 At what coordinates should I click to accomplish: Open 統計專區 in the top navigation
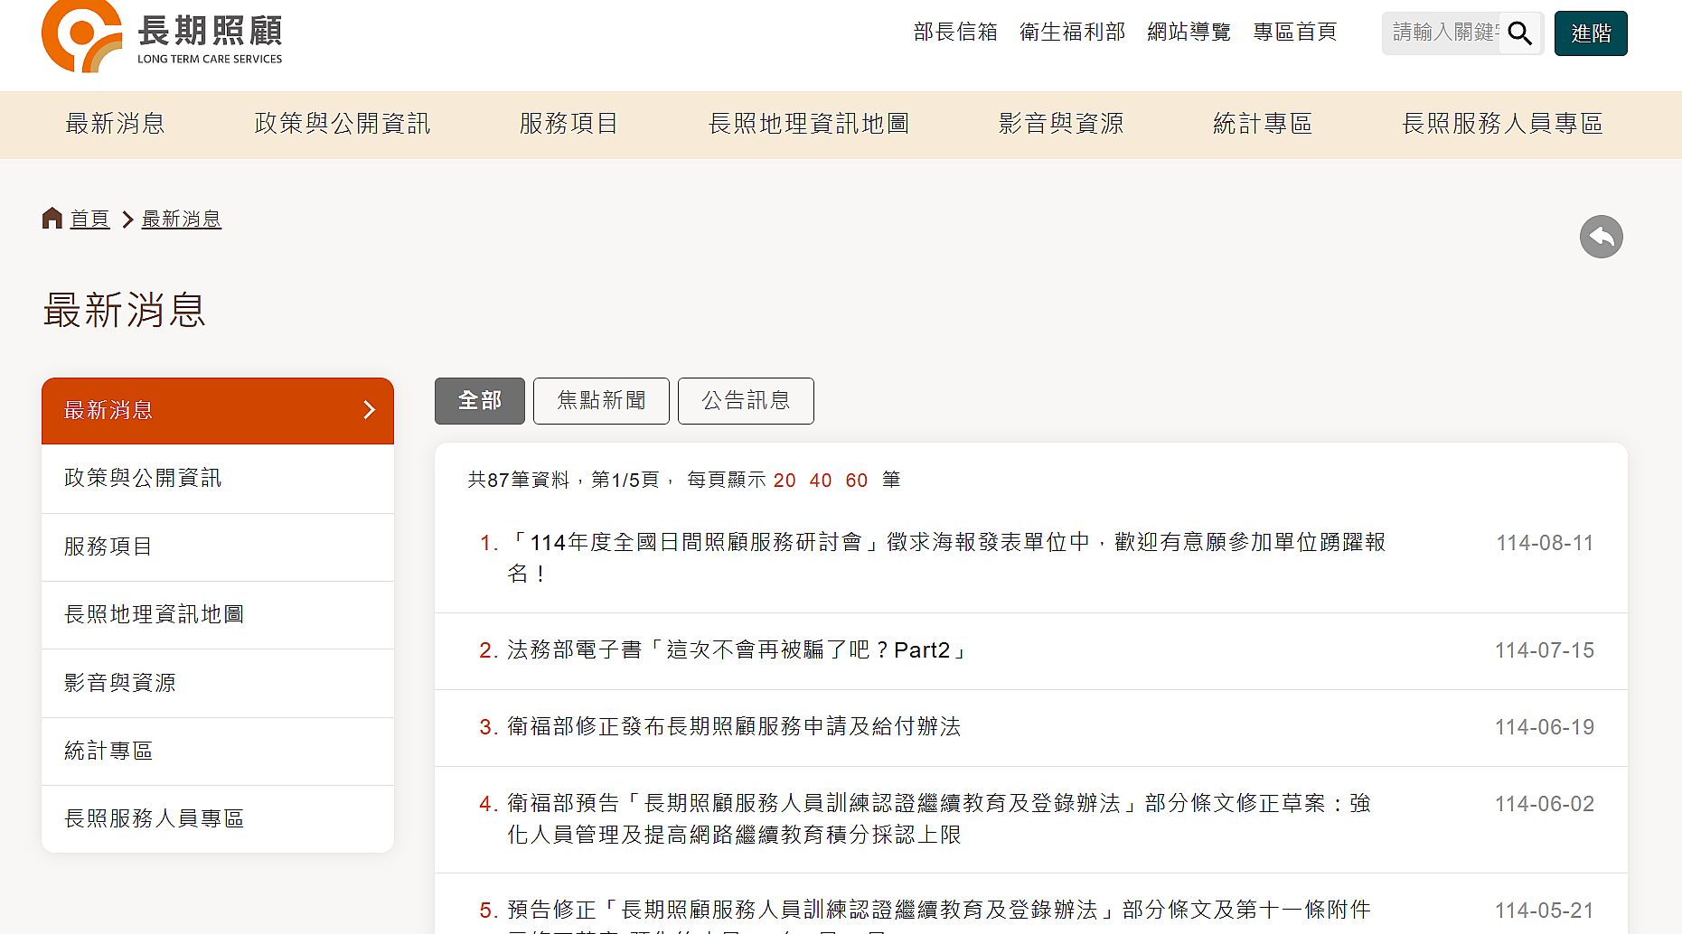point(1262,124)
